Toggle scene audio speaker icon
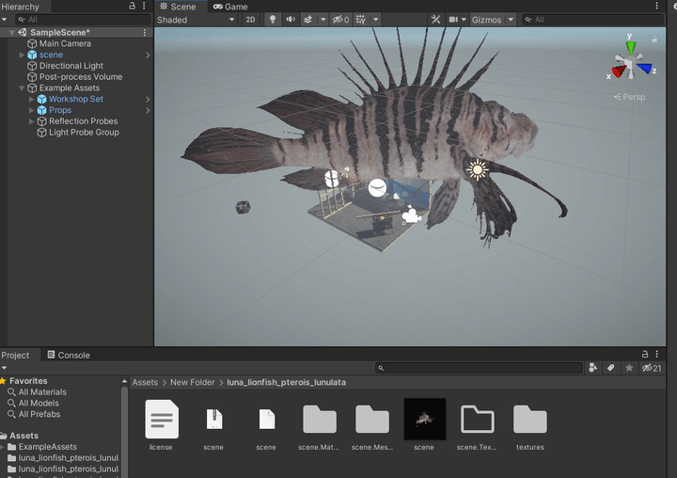This screenshot has width=677, height=478. (291, 20)
